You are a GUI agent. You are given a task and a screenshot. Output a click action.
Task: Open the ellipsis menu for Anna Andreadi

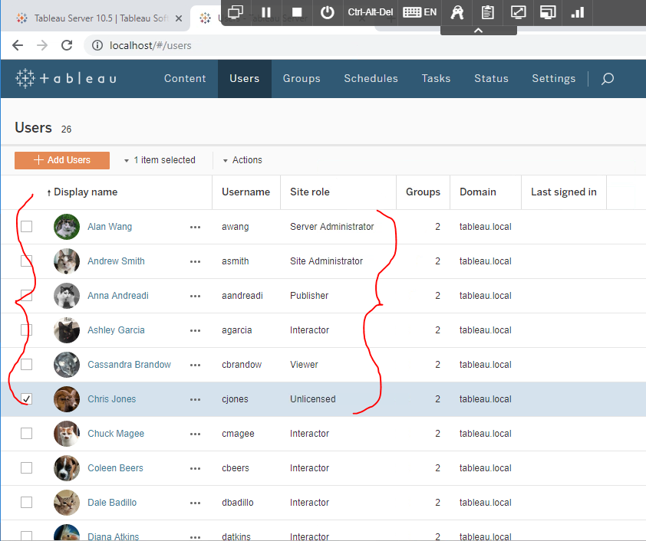click(x=196, y=297)
